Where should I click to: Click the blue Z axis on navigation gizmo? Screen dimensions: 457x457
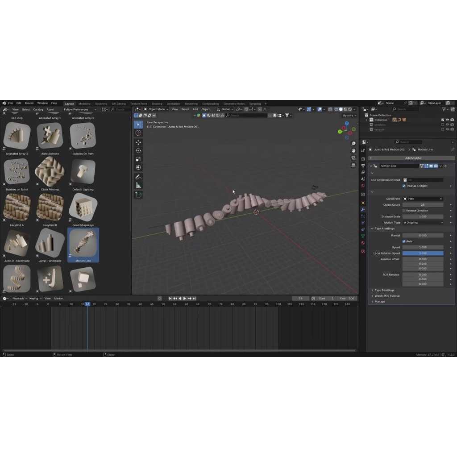pyautogui.click(x=347, y=124)
